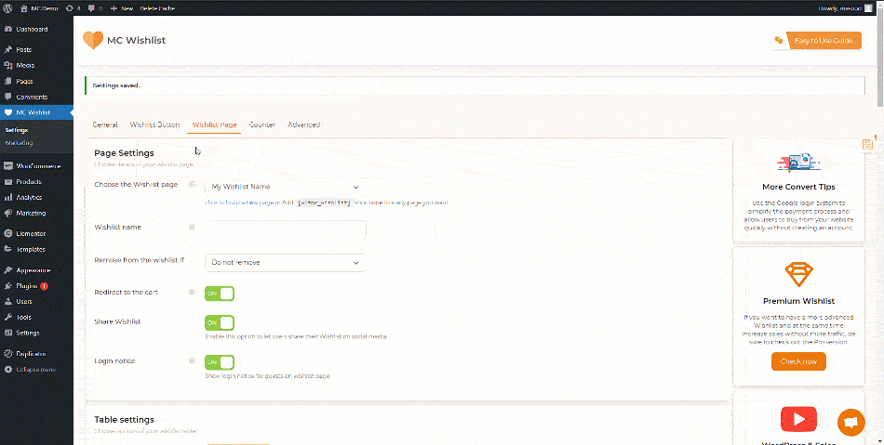The height and width of the screenshot is (445, 884).
Task: Toggle the Share Wishlist switch
Action: click(220, 323)
